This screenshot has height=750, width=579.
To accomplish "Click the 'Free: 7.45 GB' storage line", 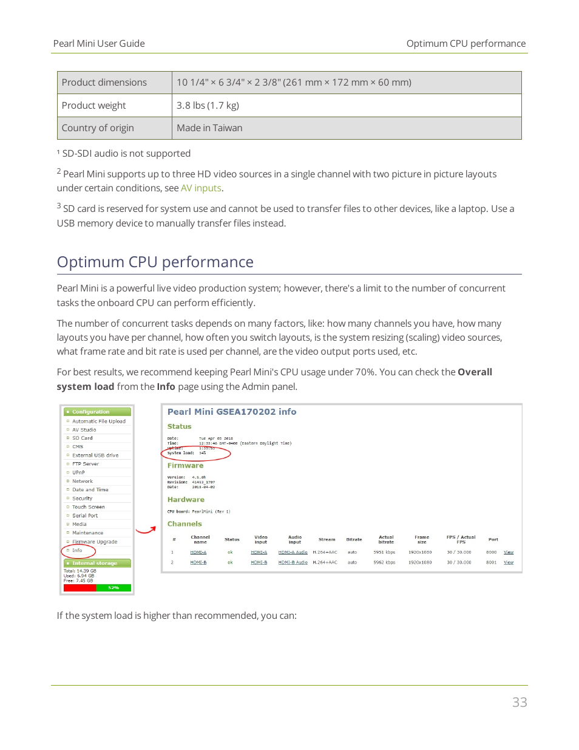I will point(78,581).
